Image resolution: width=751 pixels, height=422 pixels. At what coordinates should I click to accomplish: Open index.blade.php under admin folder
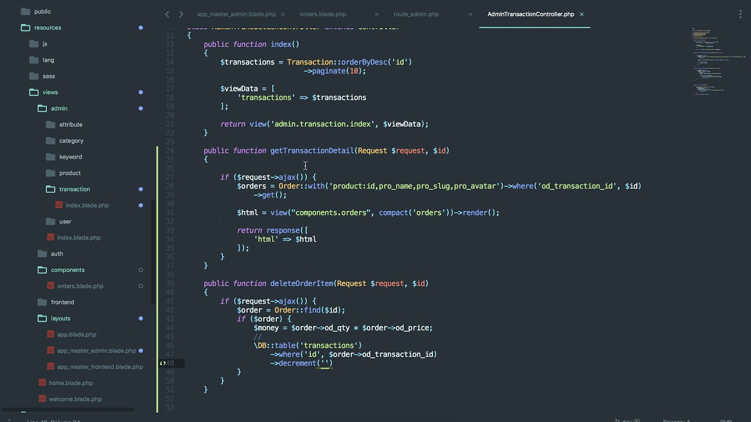[79, 237]
